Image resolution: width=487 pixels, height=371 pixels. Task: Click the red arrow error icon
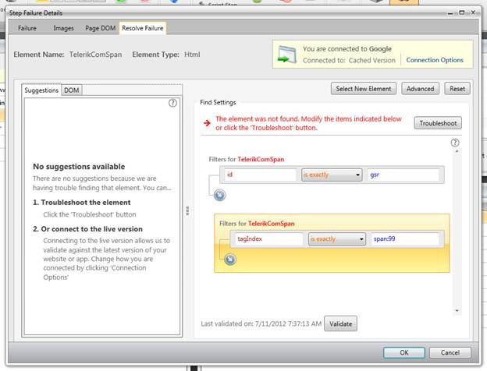click(207, 122)
